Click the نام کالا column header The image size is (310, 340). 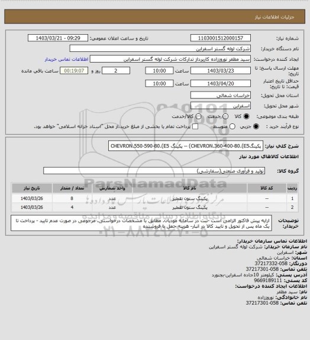point(189,188)
